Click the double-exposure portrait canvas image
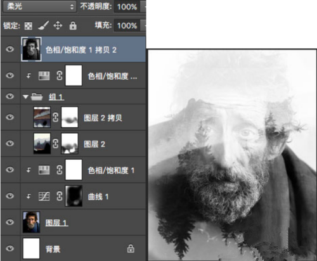317x261 pixels. (x=232, y=155)
